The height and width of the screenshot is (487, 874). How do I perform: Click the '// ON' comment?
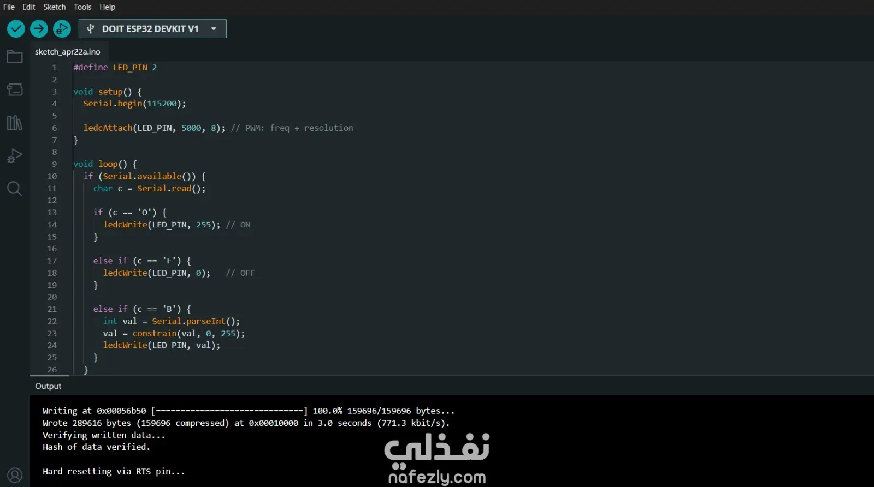(x=238, y=225)
